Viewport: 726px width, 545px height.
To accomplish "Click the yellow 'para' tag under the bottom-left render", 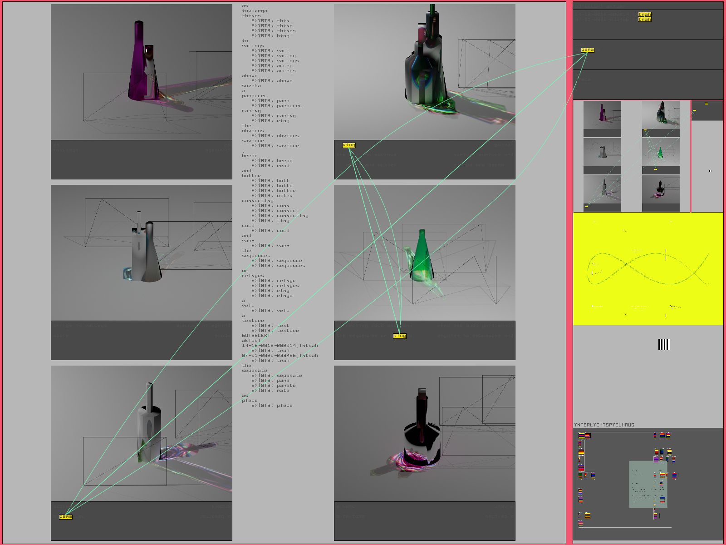I will pos(66,517).
